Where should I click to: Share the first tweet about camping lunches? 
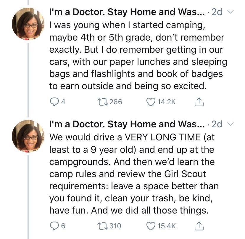199,102
